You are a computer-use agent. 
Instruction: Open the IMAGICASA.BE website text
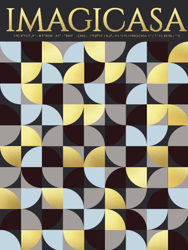point(141,36)
